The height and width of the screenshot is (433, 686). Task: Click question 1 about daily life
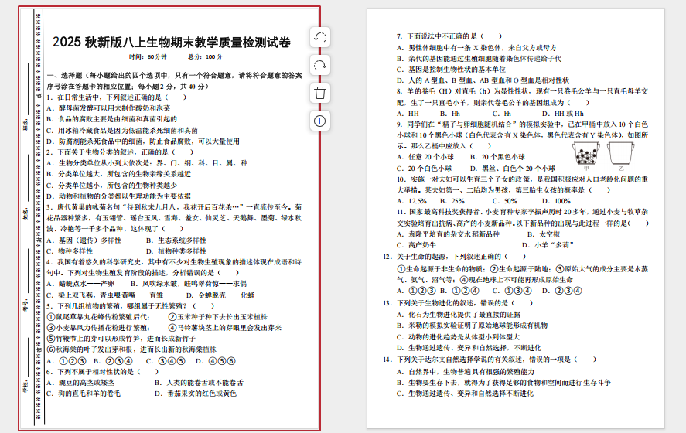tap(116, 97)
